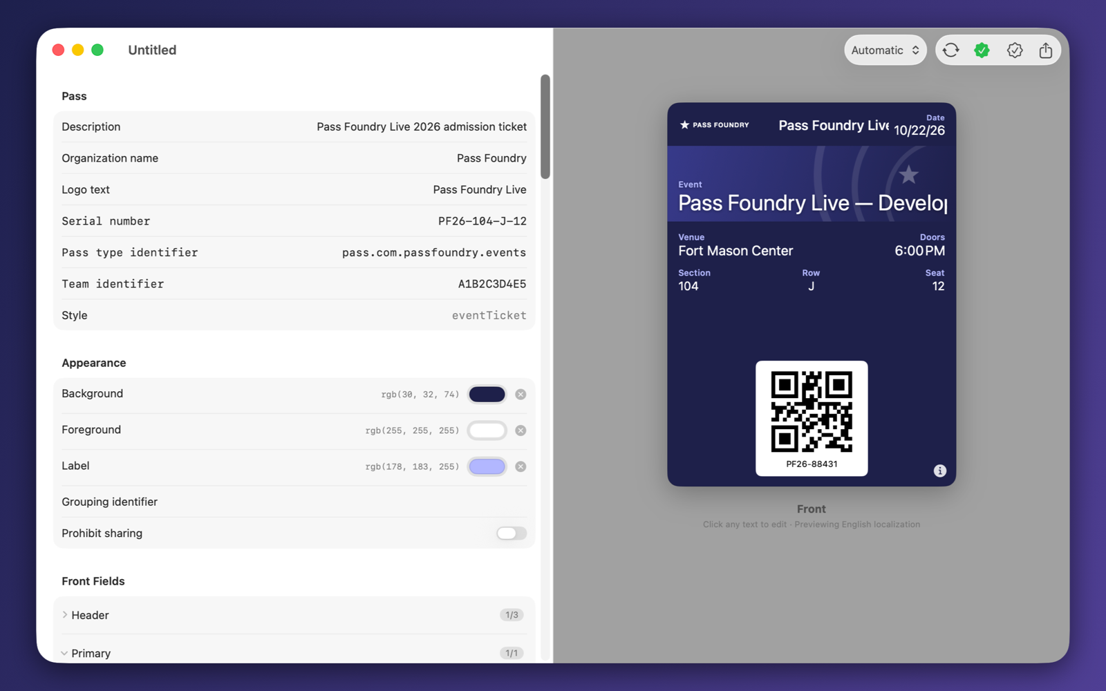Click the eventTicket style value

coord(489,315)
